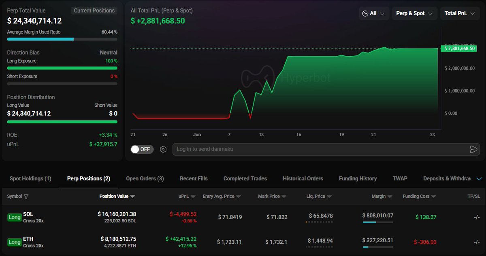This screenshot has height=256, width=486.
Task: Expand more tabs chevron at tab row end
Action: pos(480,179)
